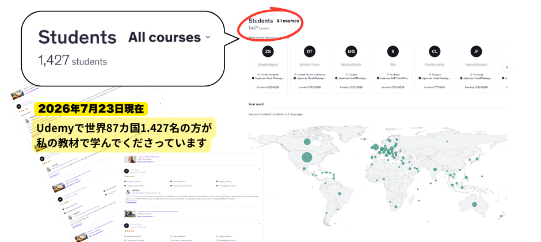Open Japanese Head Massage course on ZG card
Image resolution: width=541 pixels, height=242 pixels.
click(x=268, y=78)
